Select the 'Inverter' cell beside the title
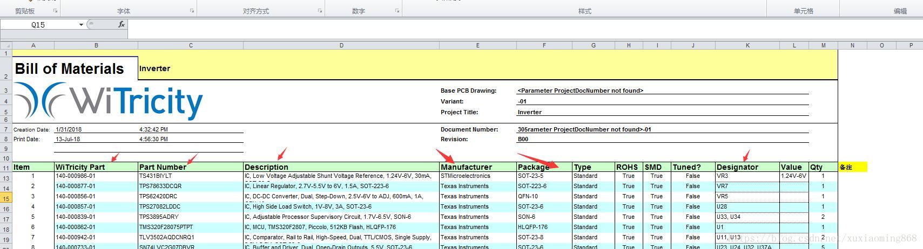923x249 pixels. (154, 68)
